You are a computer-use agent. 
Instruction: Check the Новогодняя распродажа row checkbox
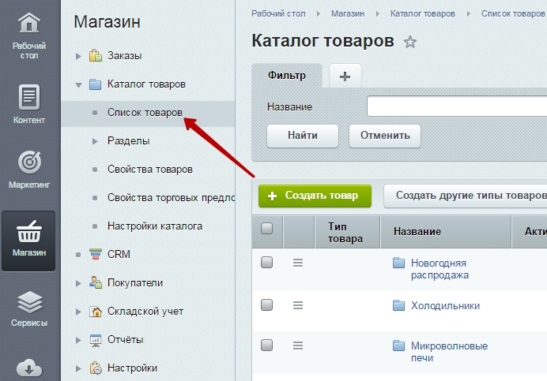tap(267, 262)
